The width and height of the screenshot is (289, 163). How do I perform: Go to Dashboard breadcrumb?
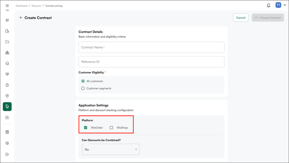22,6
